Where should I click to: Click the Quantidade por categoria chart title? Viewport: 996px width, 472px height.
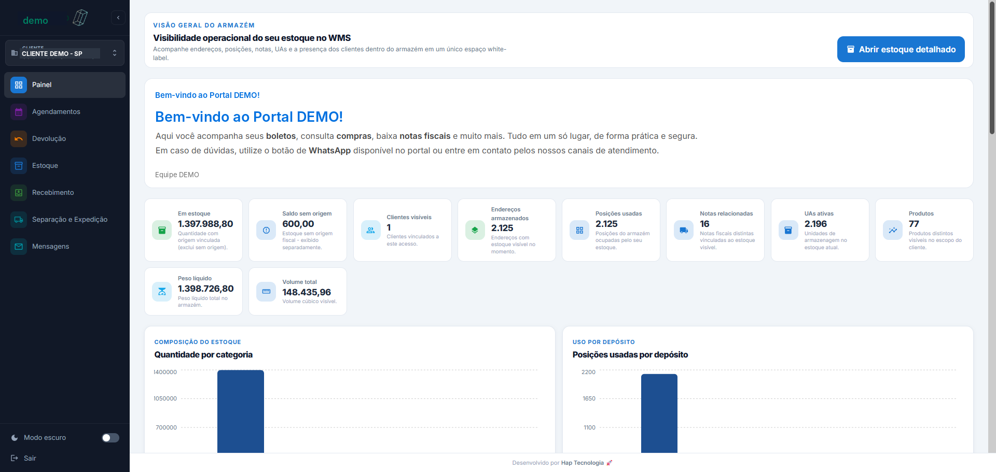point(203,355)
